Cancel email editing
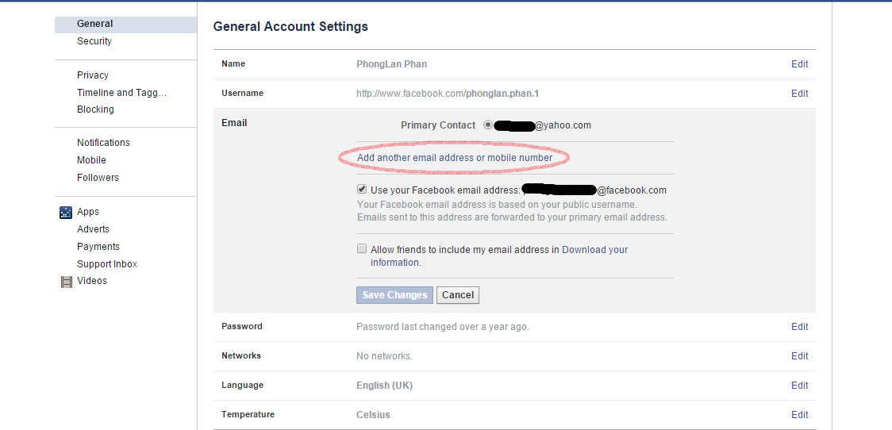This screenshot has width=892, height=430. 458,295
